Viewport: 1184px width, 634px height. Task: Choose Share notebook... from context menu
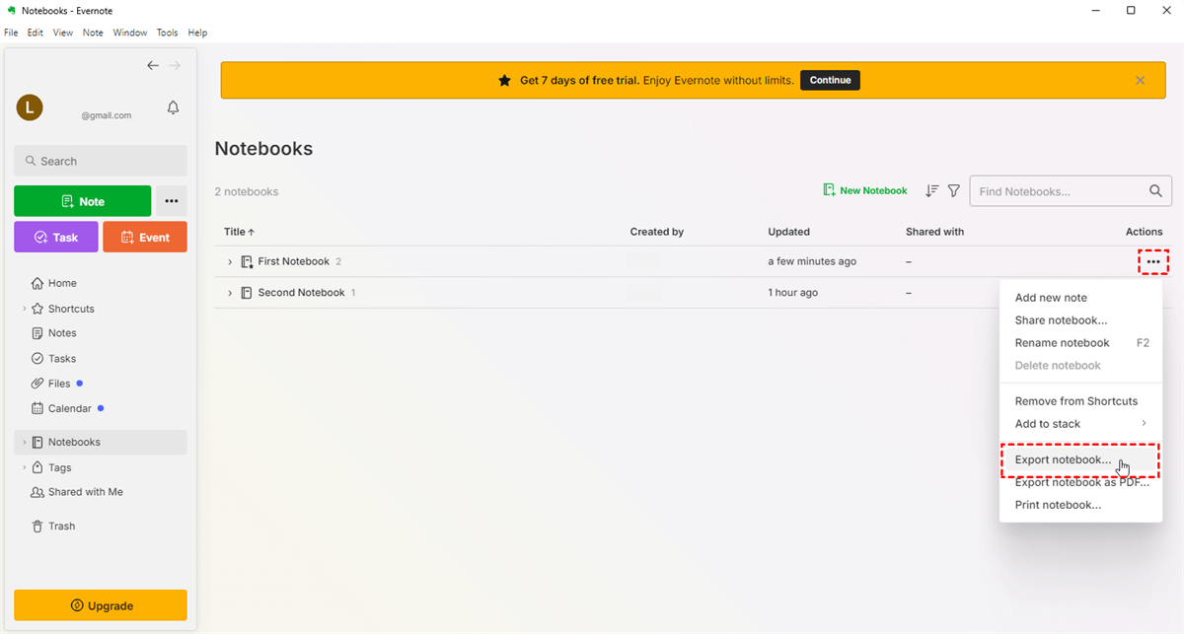click(x=1080, y=320)
